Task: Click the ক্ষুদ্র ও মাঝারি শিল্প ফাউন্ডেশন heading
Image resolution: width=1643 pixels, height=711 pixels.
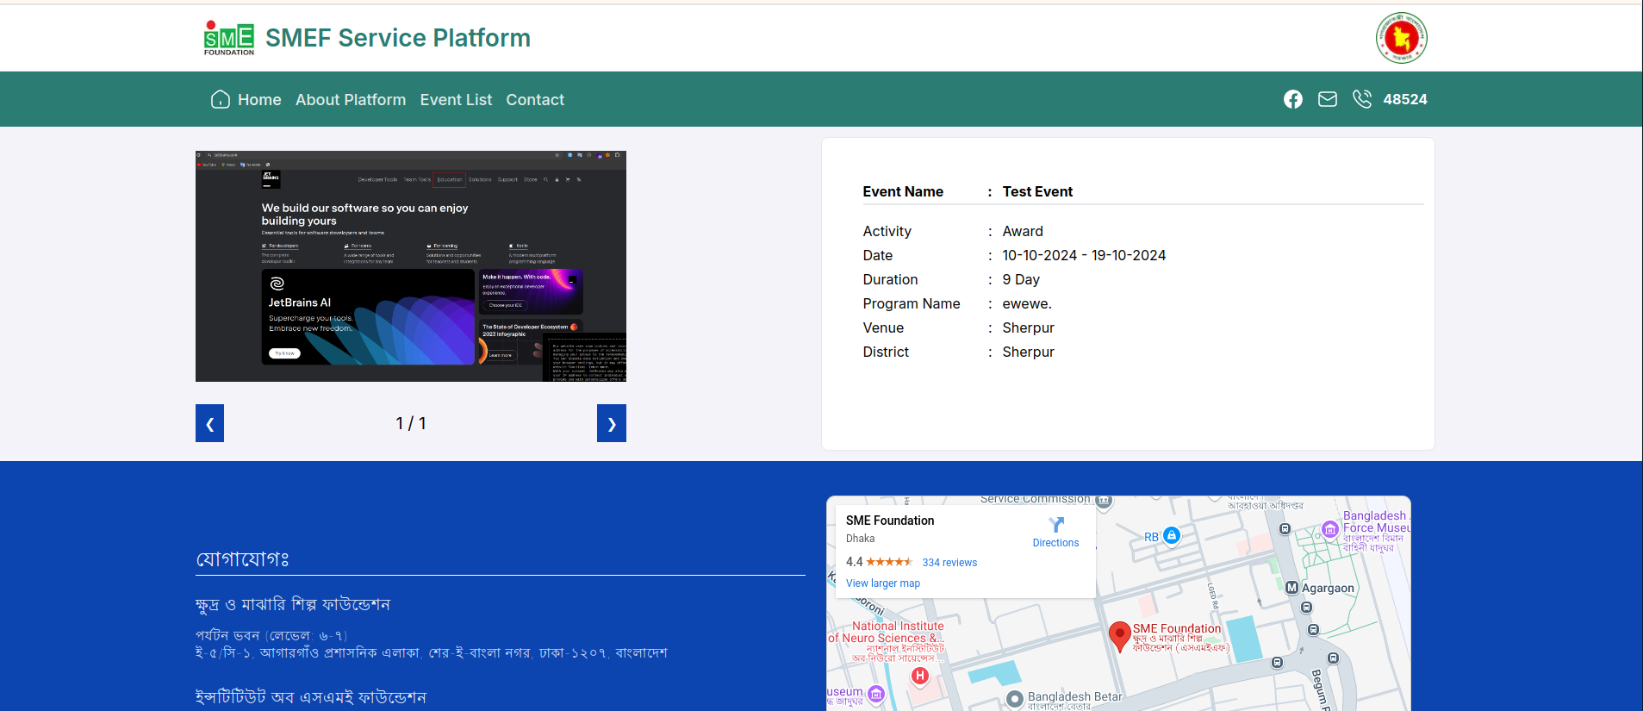Action: tap(293, 605)
